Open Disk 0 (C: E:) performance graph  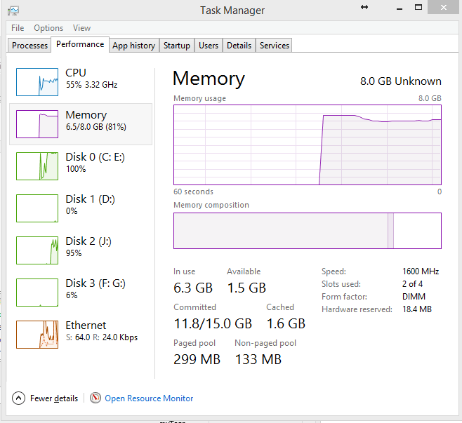pos(37,166)
